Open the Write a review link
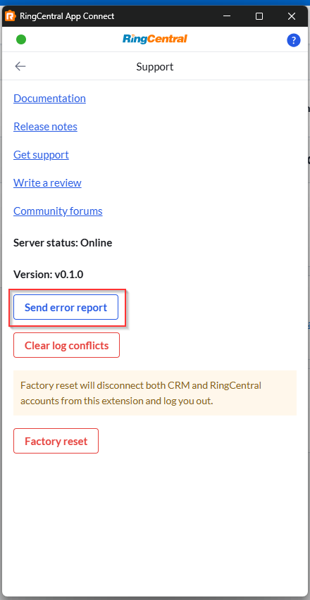The image size is (310, 600). click(x=47, y=183)
